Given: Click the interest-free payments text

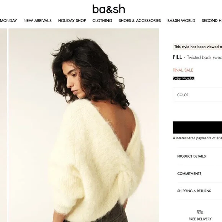Looking at the screenshot, I should pos(198,138).
